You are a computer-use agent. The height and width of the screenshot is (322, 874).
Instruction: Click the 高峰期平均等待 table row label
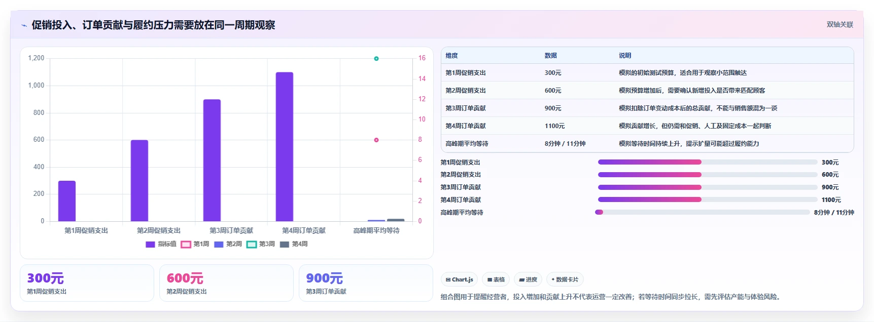467,144
